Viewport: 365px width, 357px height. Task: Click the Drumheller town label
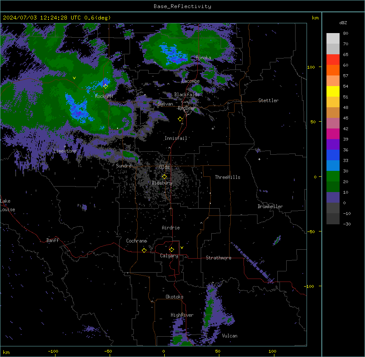[x=270, y=206]
